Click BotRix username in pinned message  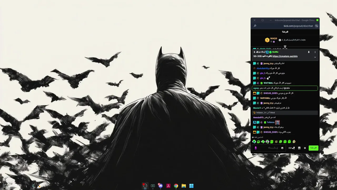[x=275, y=52]
